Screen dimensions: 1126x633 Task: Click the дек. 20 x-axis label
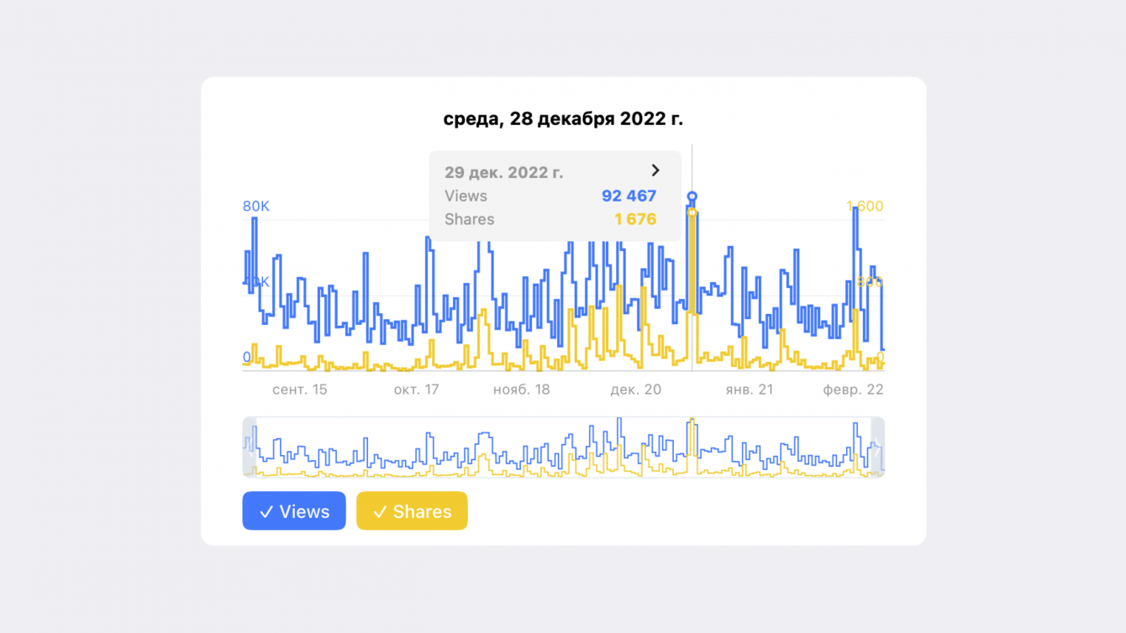click(635, 390)
